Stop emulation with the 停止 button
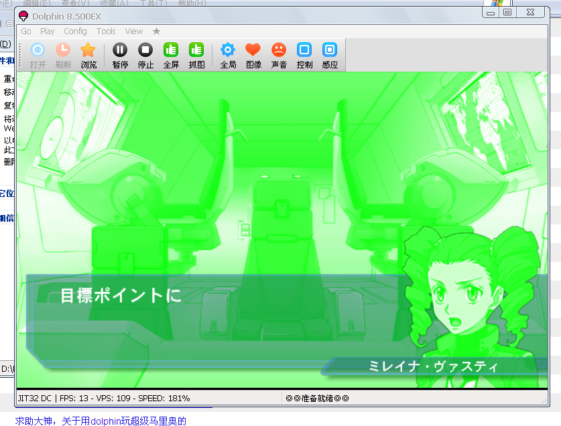This screenshot has width=561, height=426. [x=145, y=55]
